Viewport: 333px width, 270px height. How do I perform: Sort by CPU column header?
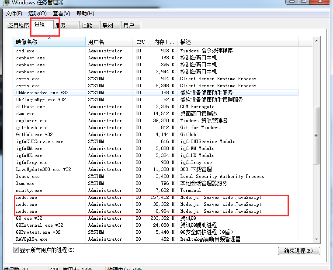tap(140, 42)
